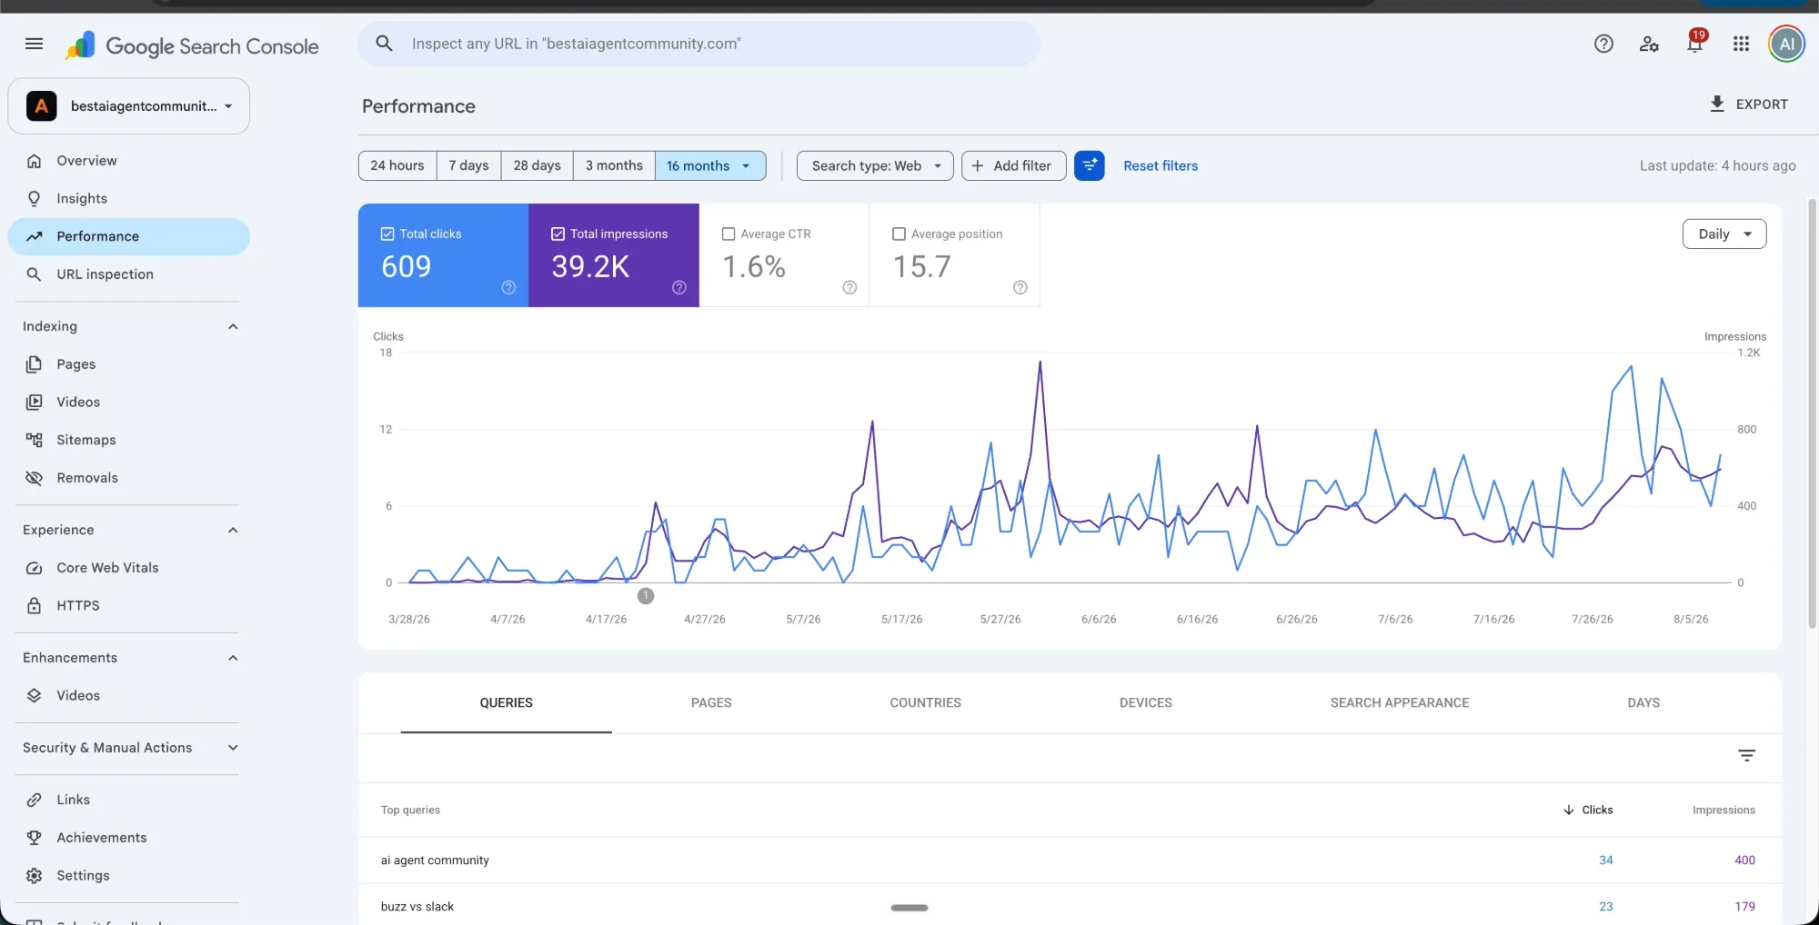This screenshot has height=925, width=1819.
Task: Click the page vertical scrollbar
Action: pos(1812,413)
